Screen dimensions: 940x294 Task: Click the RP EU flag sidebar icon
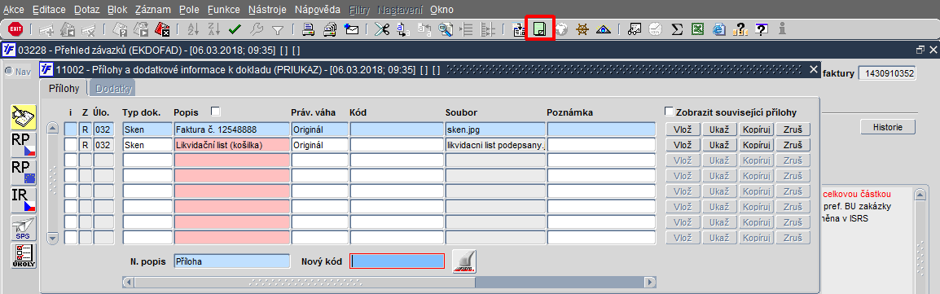point(24,173)
